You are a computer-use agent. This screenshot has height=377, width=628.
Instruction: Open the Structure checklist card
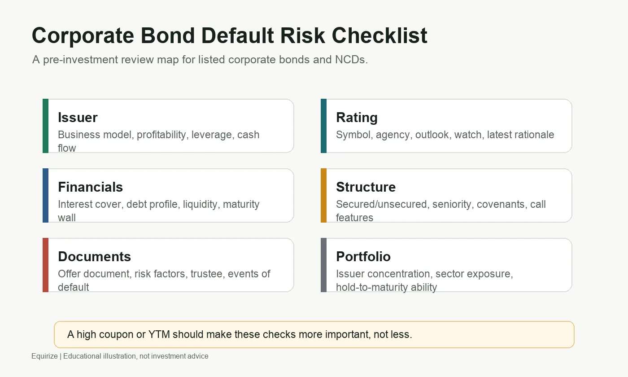446,196
